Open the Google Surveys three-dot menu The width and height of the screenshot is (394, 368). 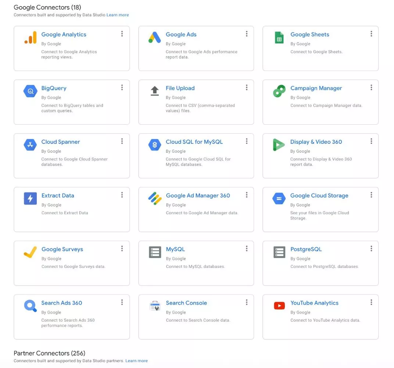[122, 248]
